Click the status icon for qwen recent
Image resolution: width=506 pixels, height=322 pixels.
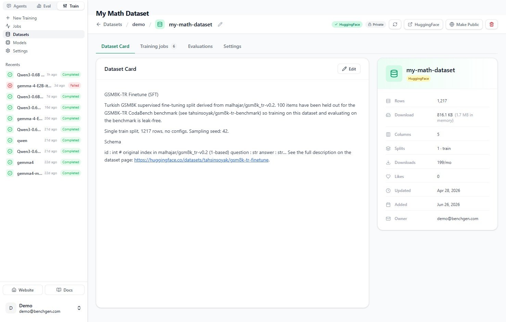click(10, 140)
